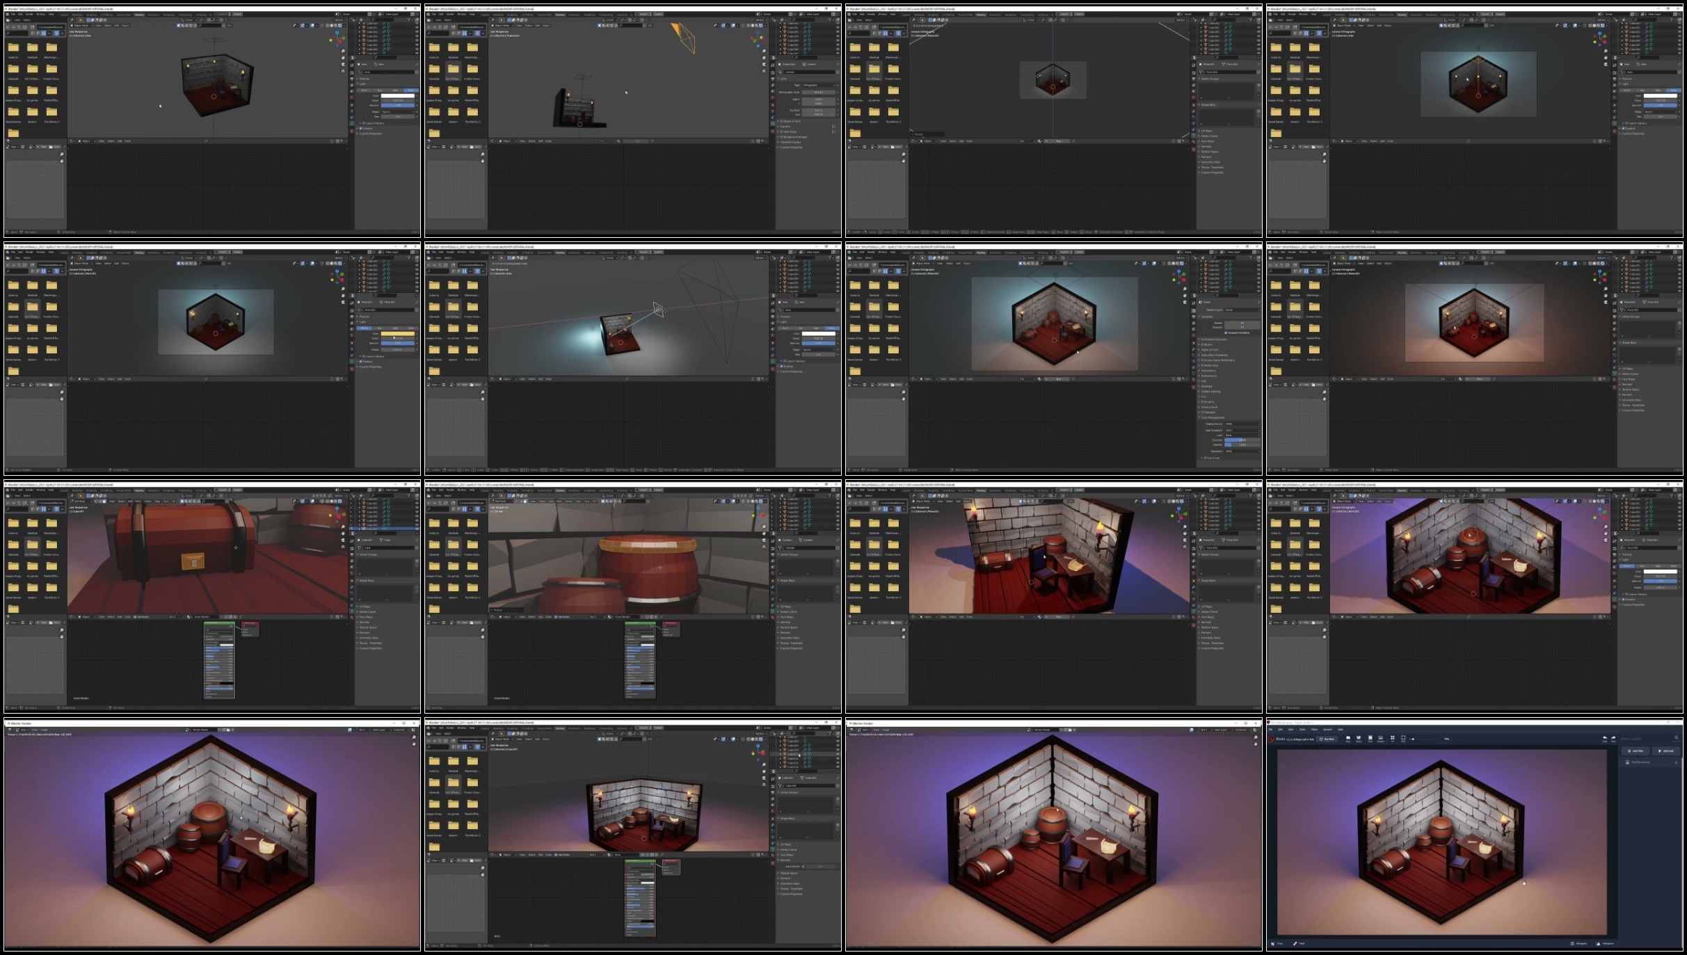
Task: Enable the Bloom checkbox in render settings
Action: (1202, 344)
